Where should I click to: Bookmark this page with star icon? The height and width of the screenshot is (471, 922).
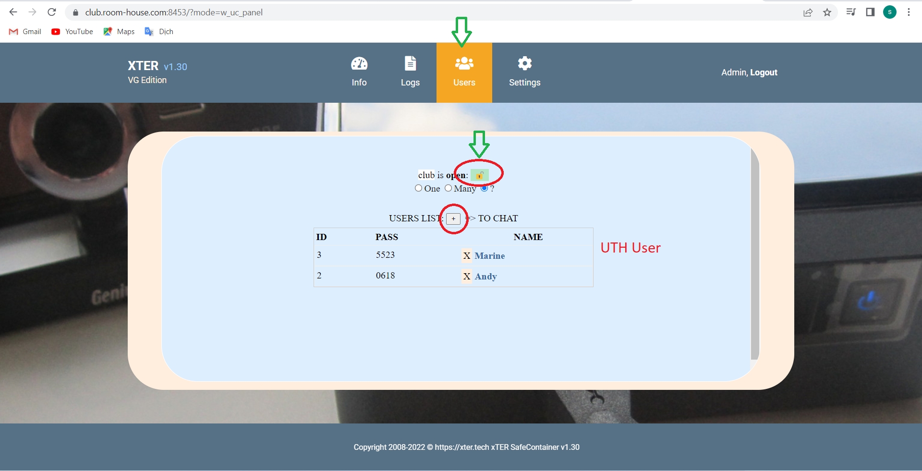(x=827, y=12)
